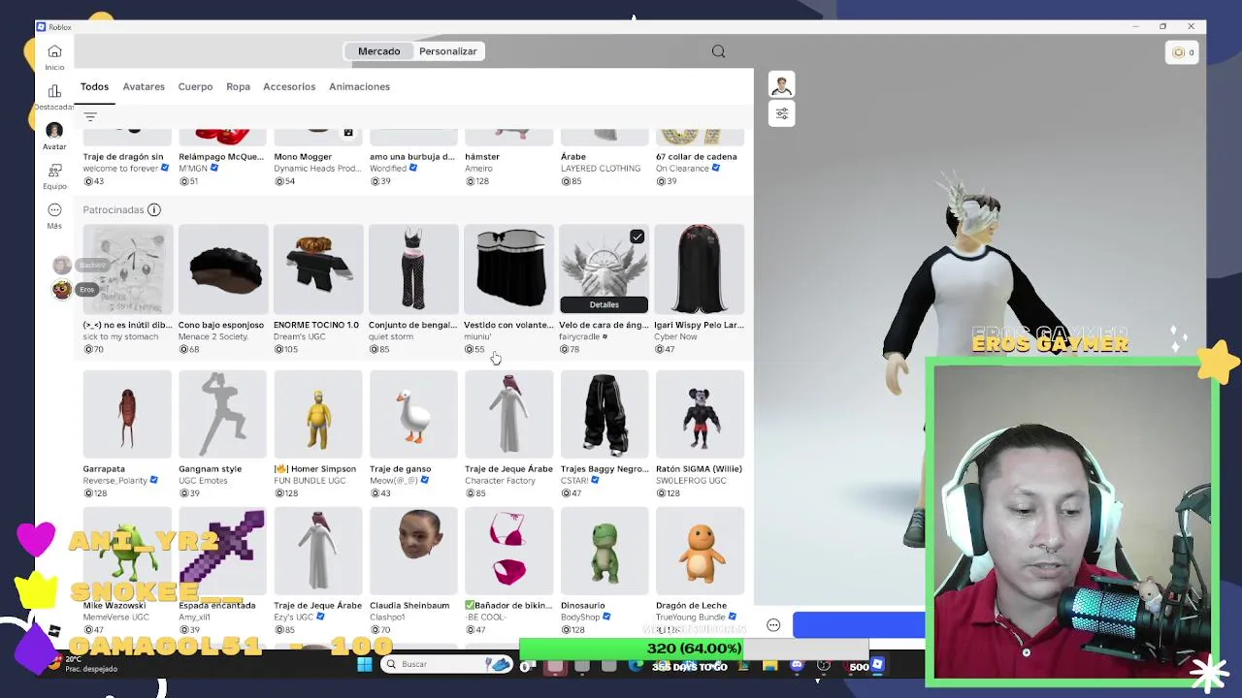This screenshot has height=698, width=1242.
Task: Open the Robux balance icon
Action: click(x=1179, y=52)
